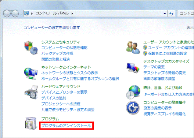The image size is (194, 138).
Task: Open ホームグループと共有に関するオプションの選択 link
Action: (80, 79)
